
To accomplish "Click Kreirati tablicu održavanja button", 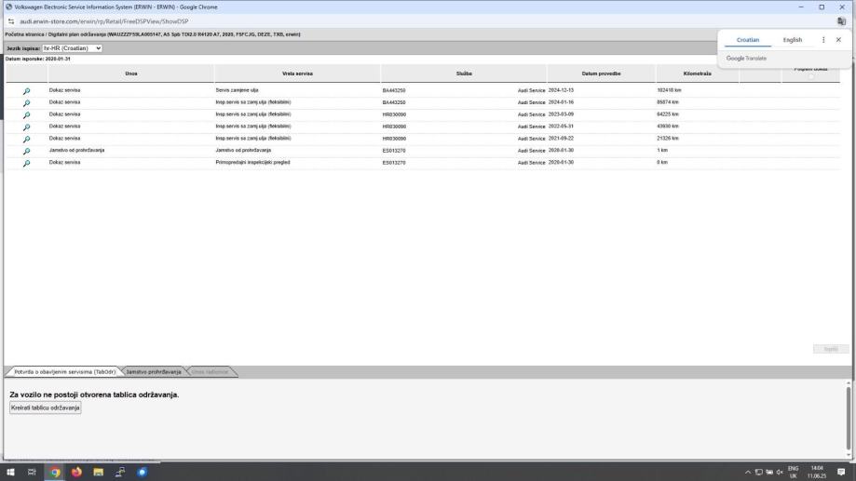I will pyautogui.click(x=46, y=408).
